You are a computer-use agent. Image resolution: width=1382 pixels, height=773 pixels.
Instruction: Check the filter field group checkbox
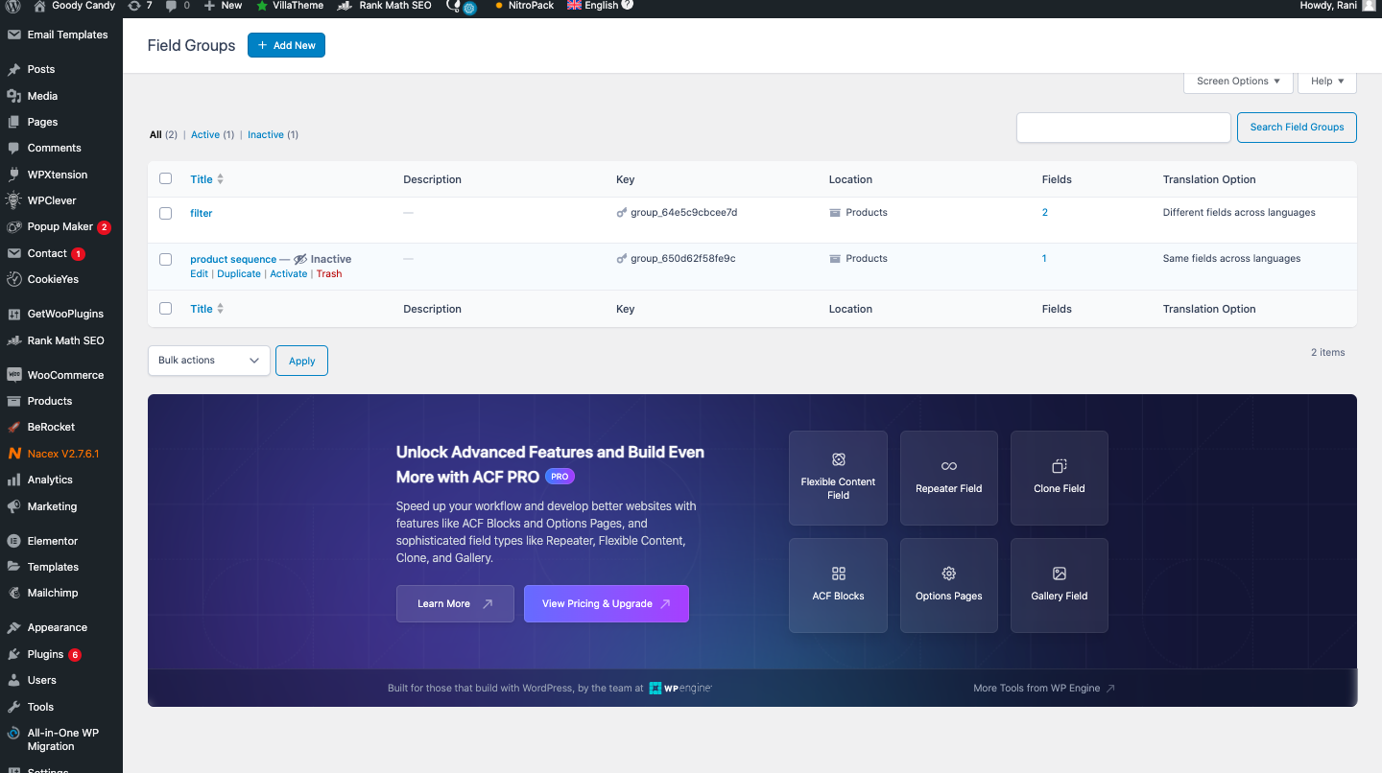(166, 213)
